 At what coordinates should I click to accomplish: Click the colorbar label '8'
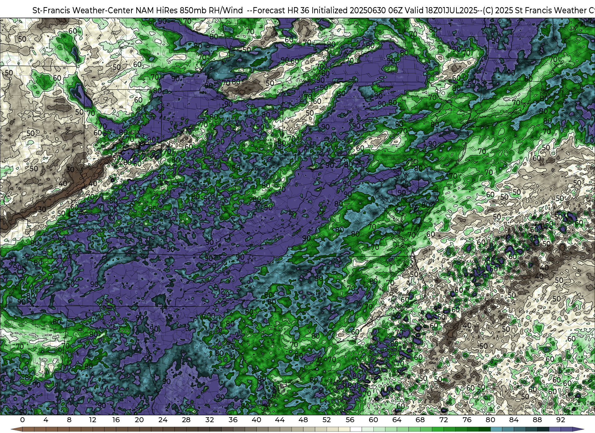pos(69,420)
